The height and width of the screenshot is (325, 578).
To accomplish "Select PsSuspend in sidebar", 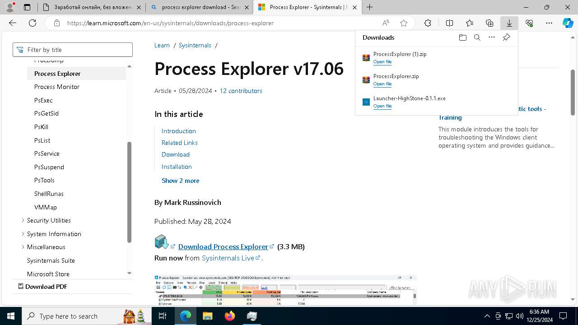I will pos(49,167).
